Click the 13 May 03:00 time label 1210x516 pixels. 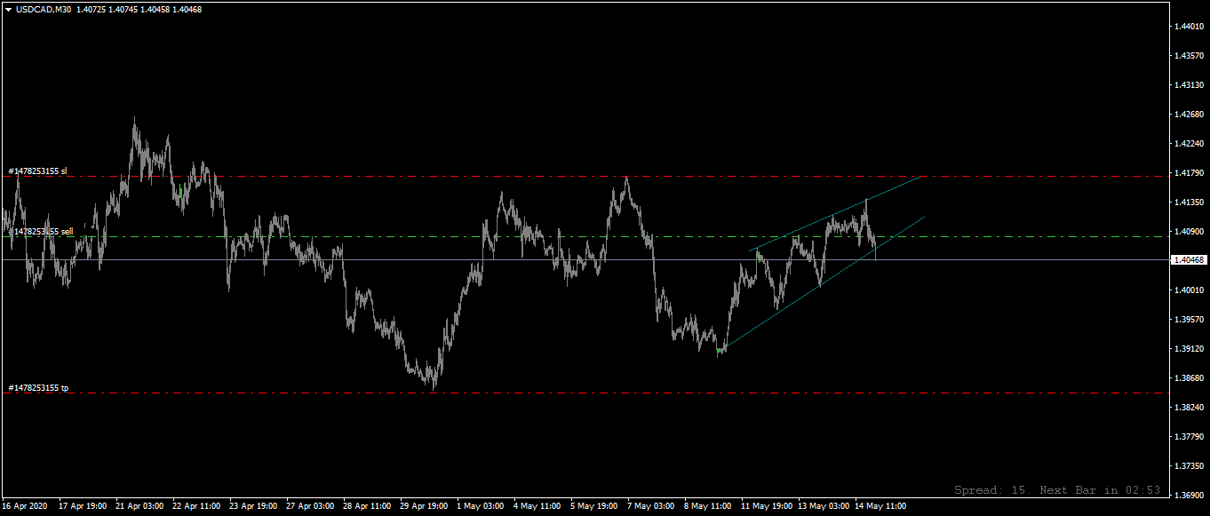(x=824, y=506)
